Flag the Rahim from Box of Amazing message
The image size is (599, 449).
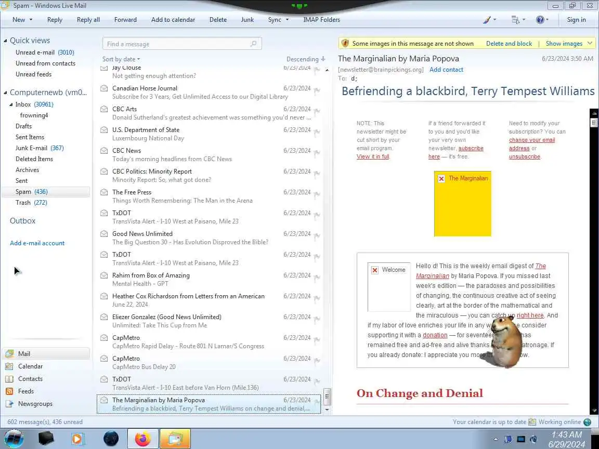point(317,278)
